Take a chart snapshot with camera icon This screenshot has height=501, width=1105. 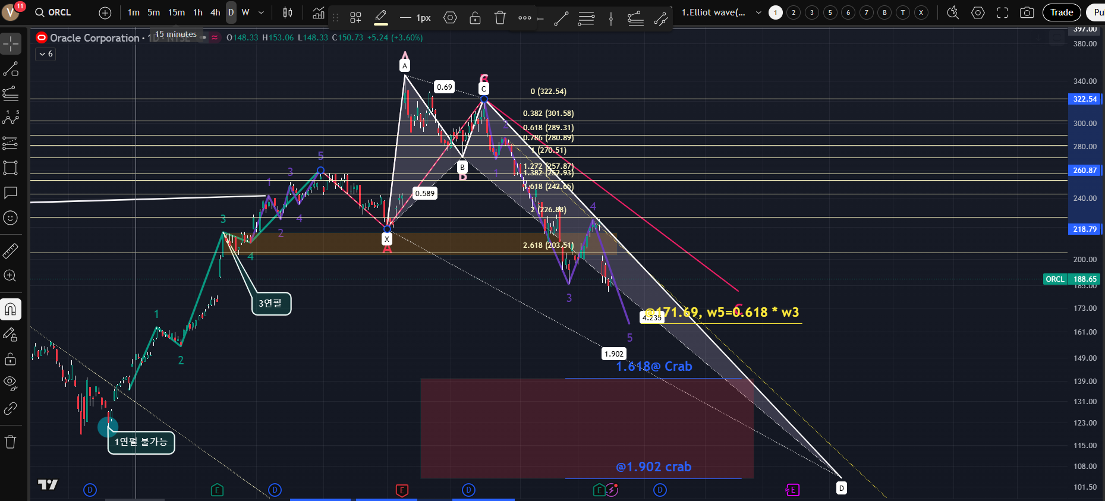(1027, 12)
